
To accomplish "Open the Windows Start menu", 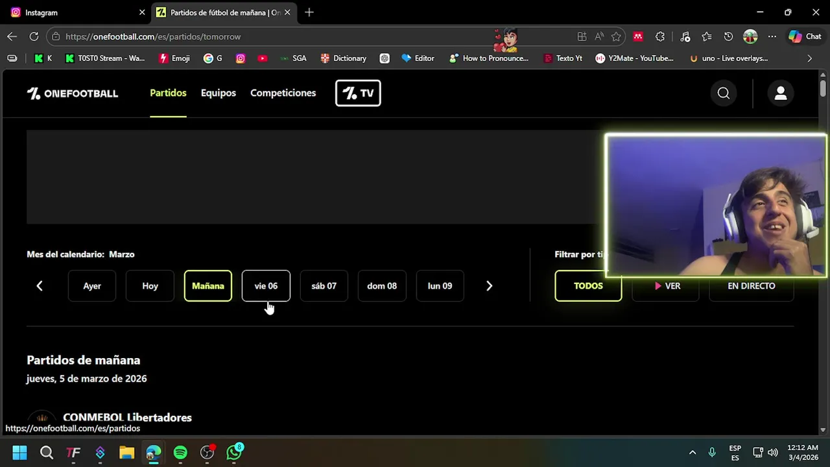I will pyautogui.click(x=19, y=452).
